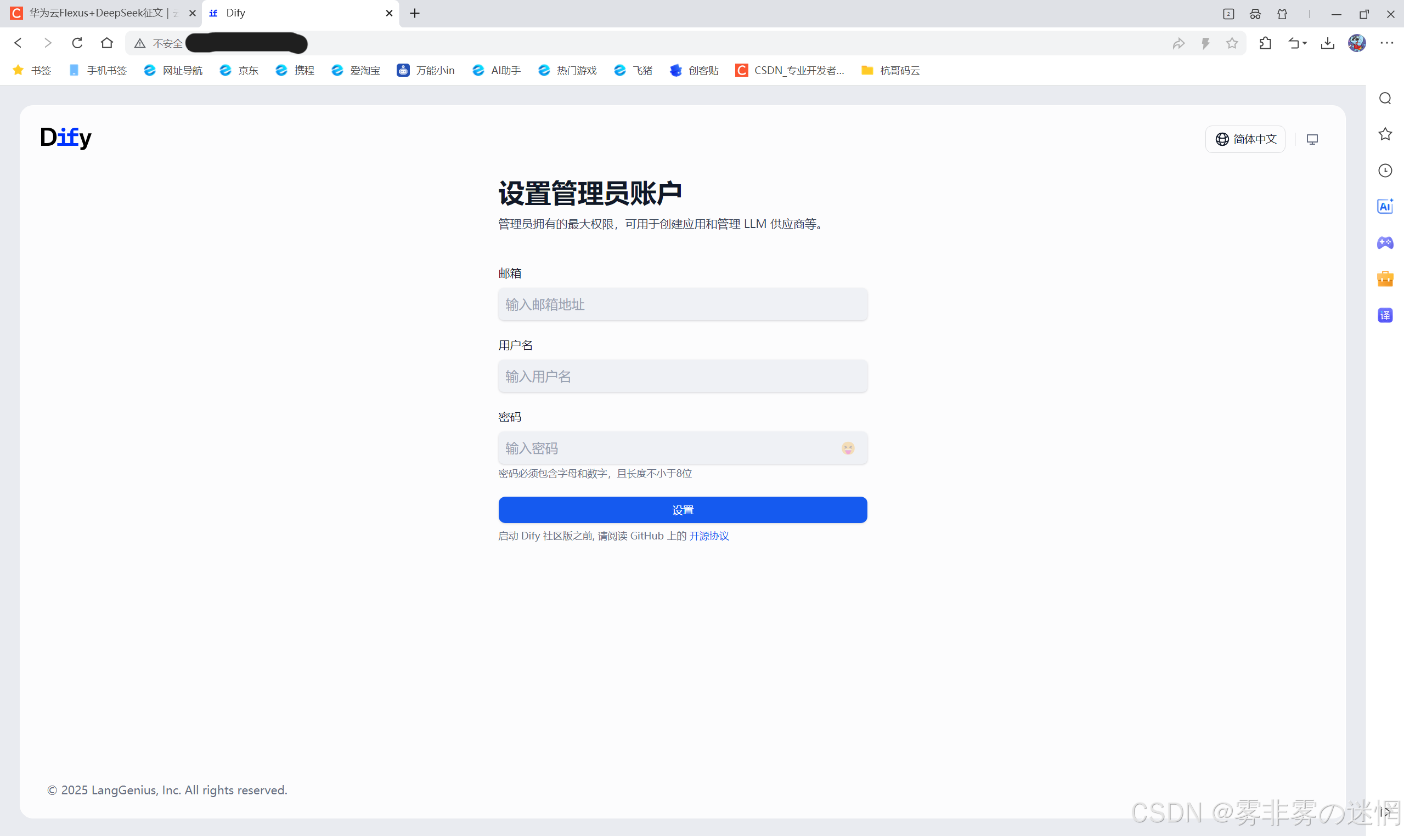Open the 京东 bookmark
The image size is (1404, 836).
(239, 70)
